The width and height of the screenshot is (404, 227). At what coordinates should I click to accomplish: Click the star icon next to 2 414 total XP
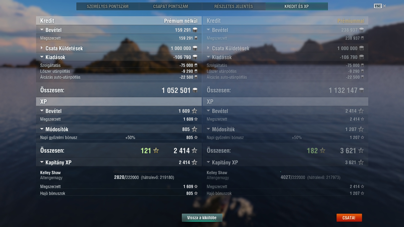(194, 150)
